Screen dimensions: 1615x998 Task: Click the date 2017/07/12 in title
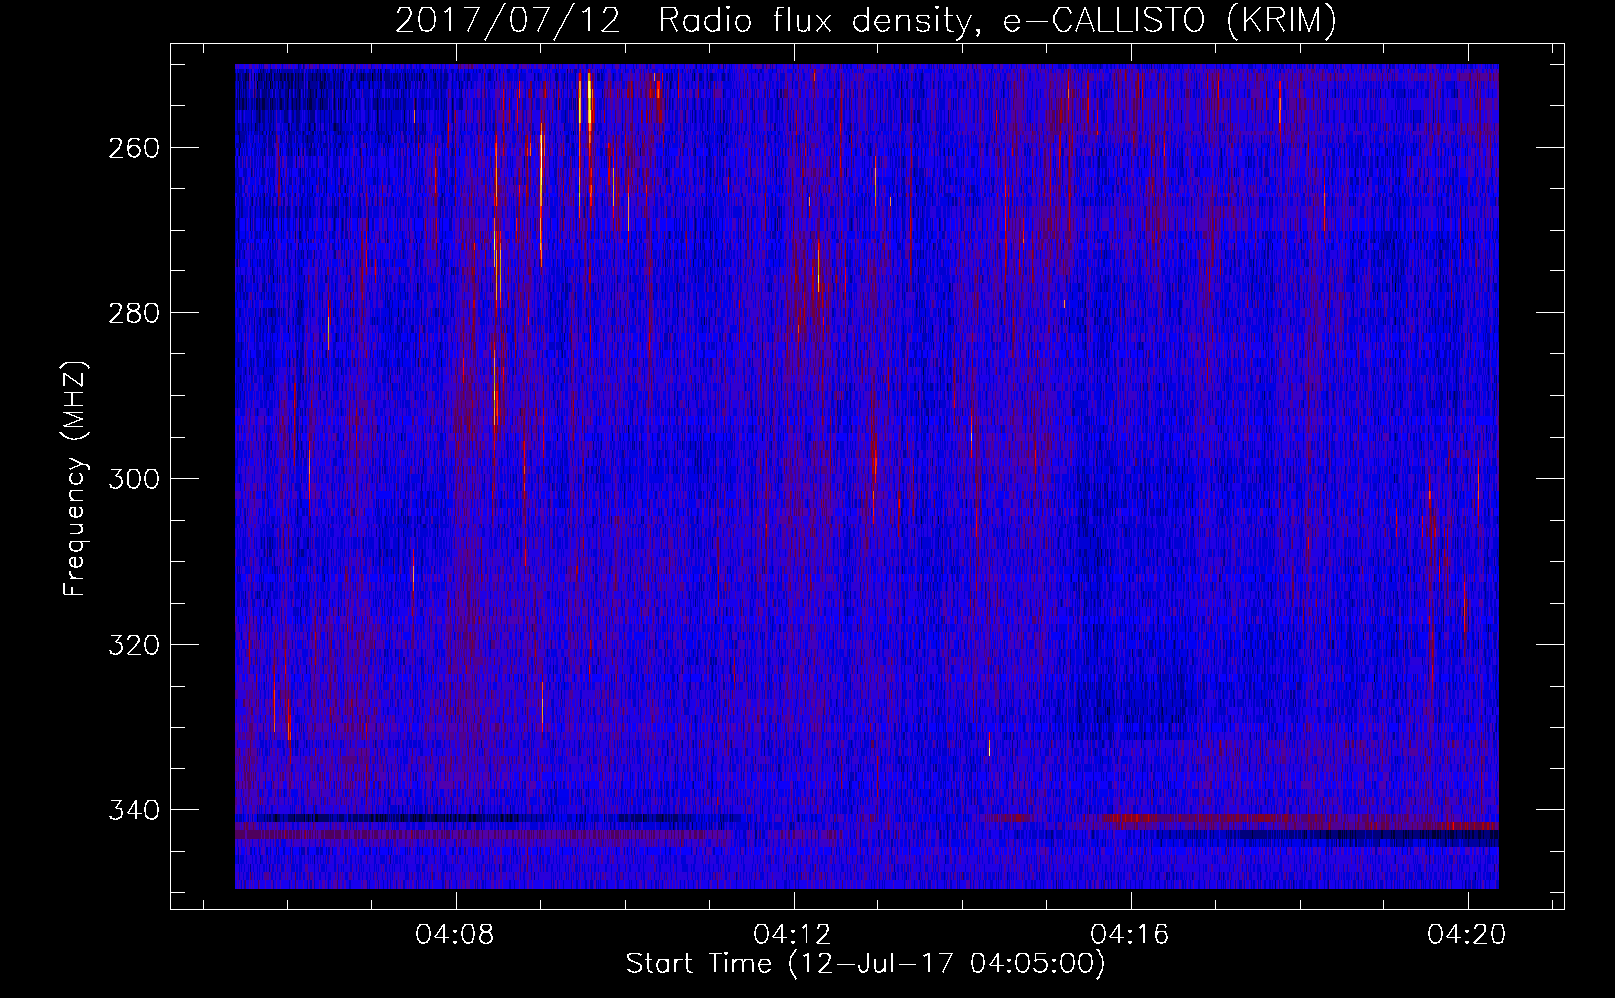click(x=507, y=20)
